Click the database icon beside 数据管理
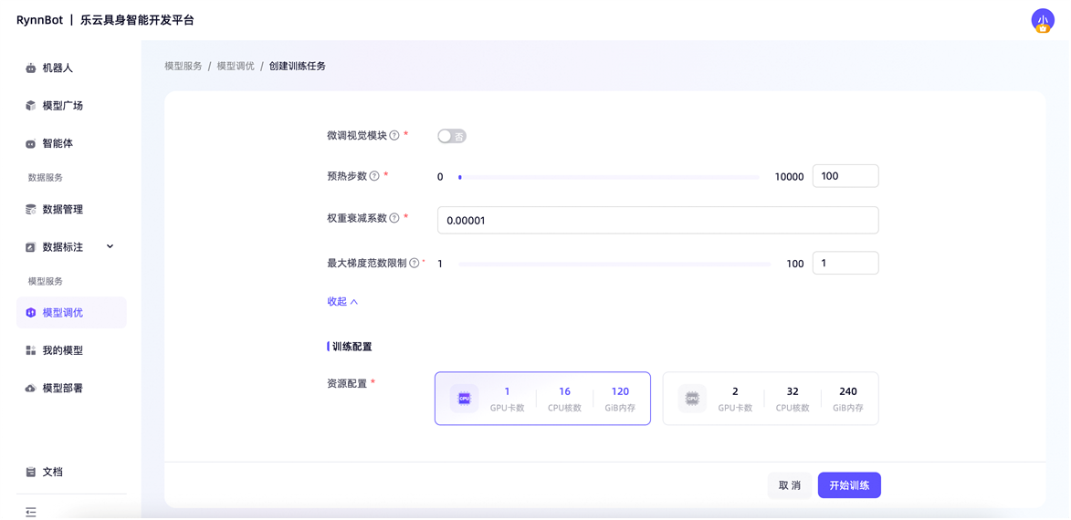The width and height of the screenshot is (1071, 520). (x=30, y=210)
